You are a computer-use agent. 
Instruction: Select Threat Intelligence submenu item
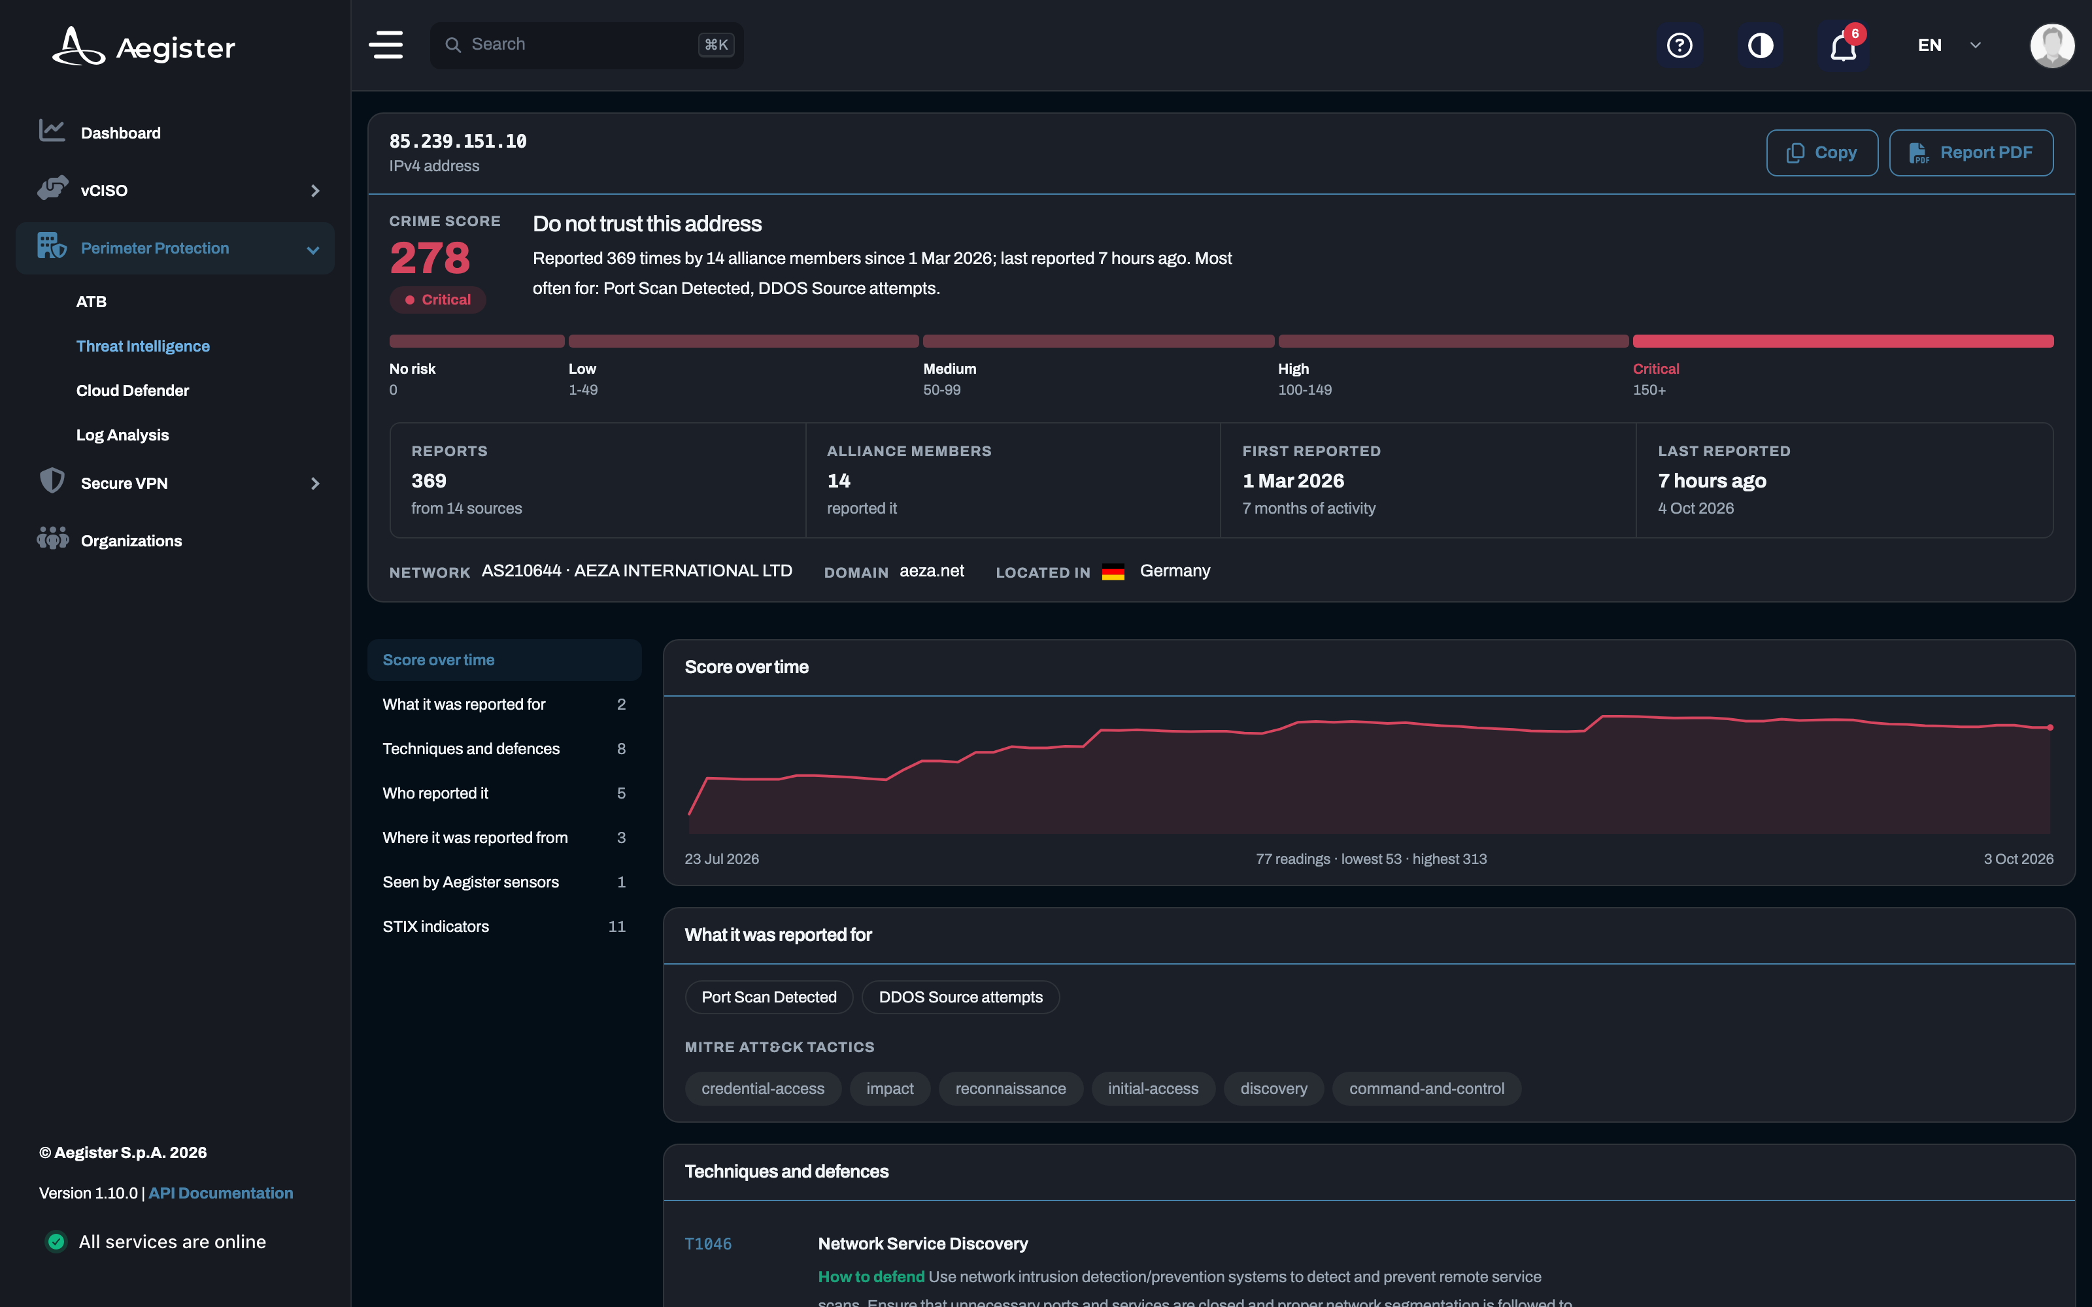(x=143, y=346)
